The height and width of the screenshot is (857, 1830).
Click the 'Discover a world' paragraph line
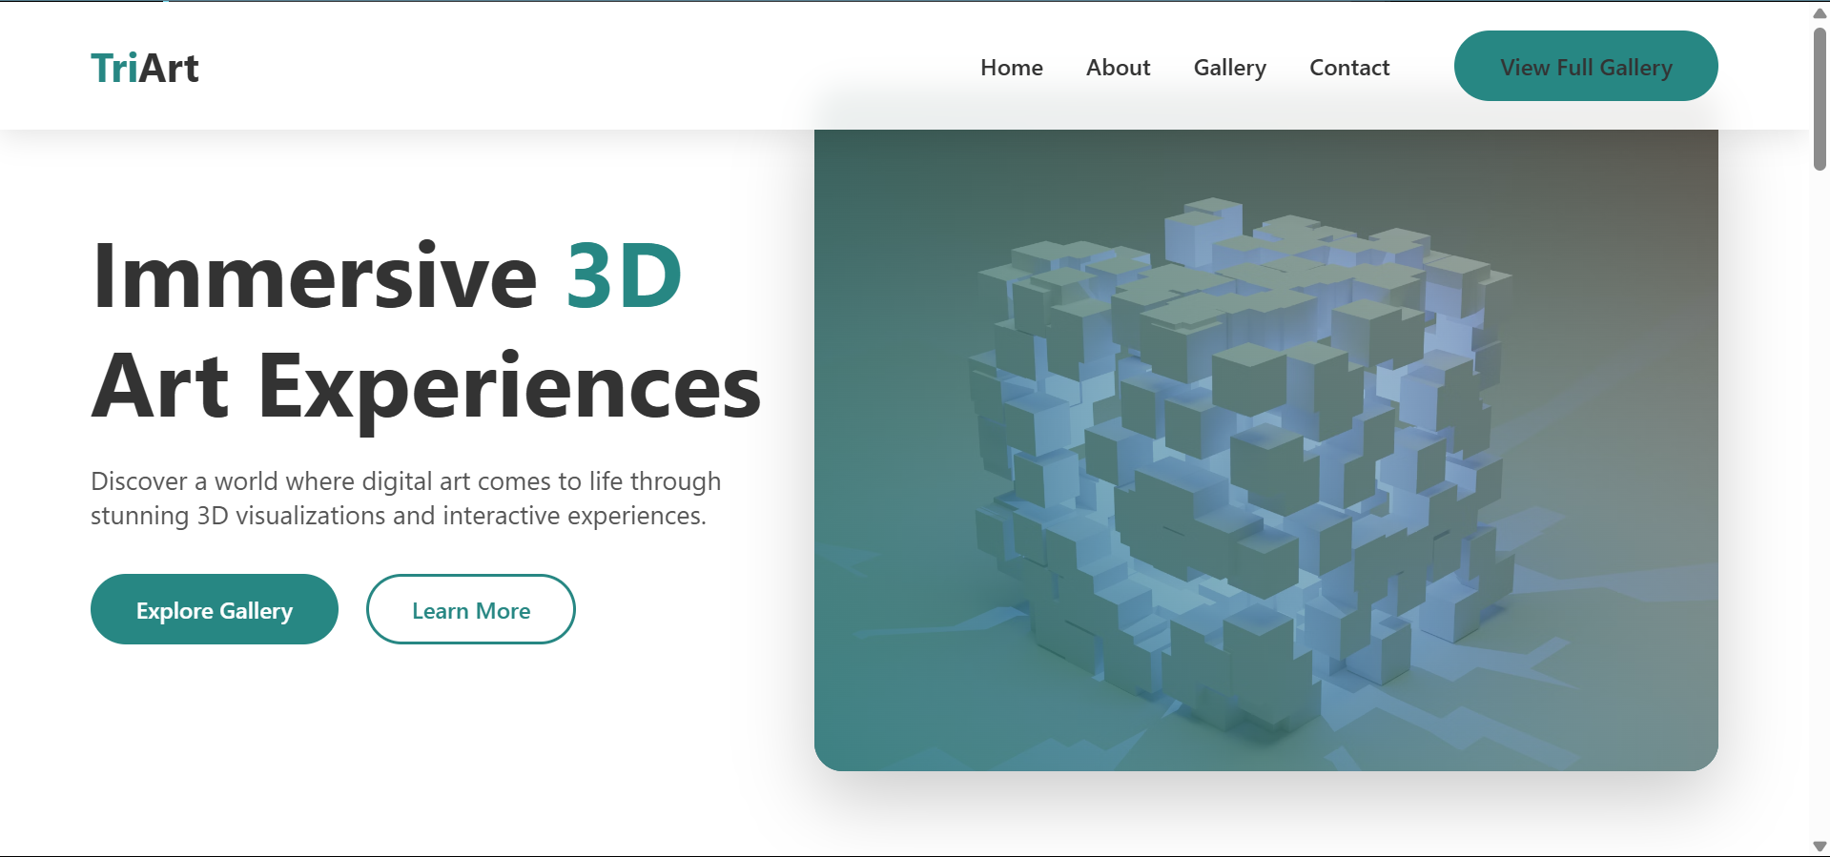pyautogui.click(x=405, y=481)
